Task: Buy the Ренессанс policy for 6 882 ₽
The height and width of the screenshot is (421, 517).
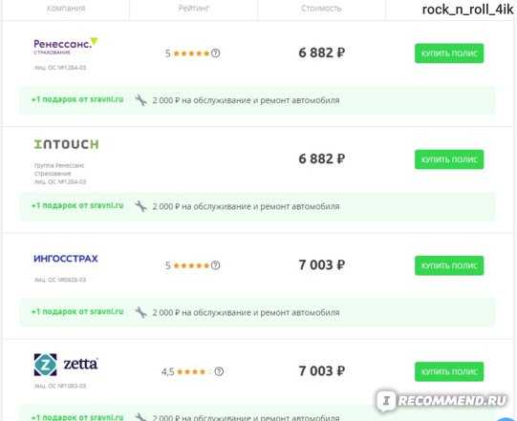Action: [449, 53]
